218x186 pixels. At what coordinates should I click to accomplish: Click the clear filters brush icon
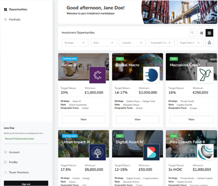click(x=209, y=42)
